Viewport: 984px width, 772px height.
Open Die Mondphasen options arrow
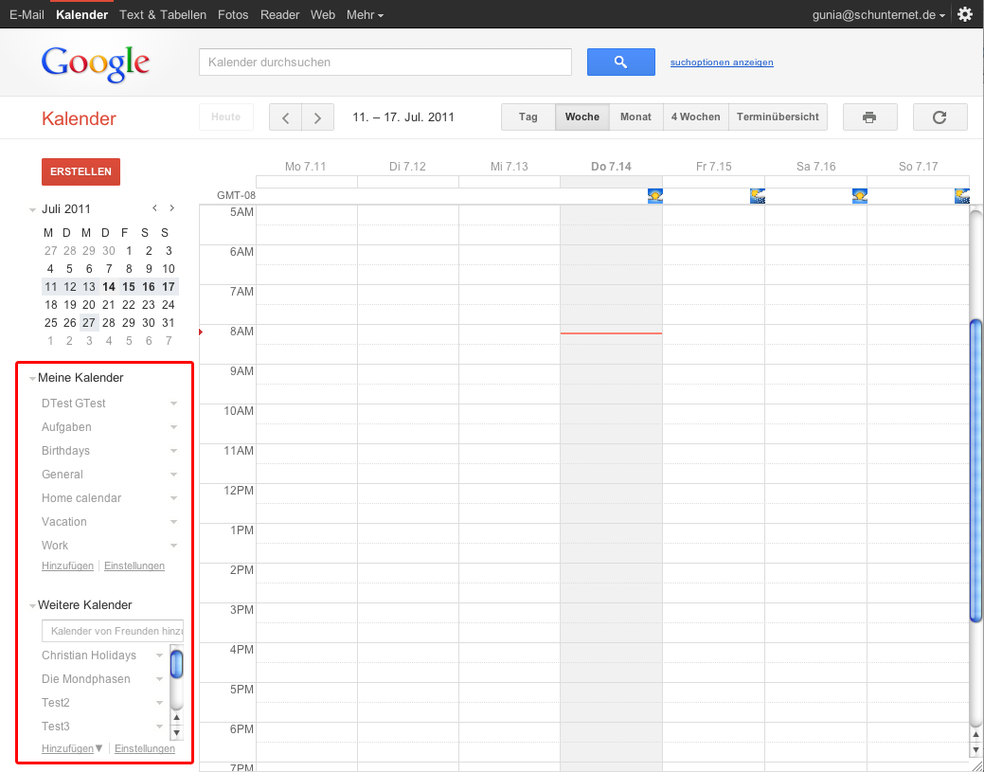pos(159,680)
